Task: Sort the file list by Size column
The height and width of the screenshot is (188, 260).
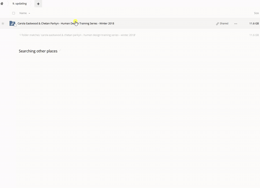Action: 256,13
